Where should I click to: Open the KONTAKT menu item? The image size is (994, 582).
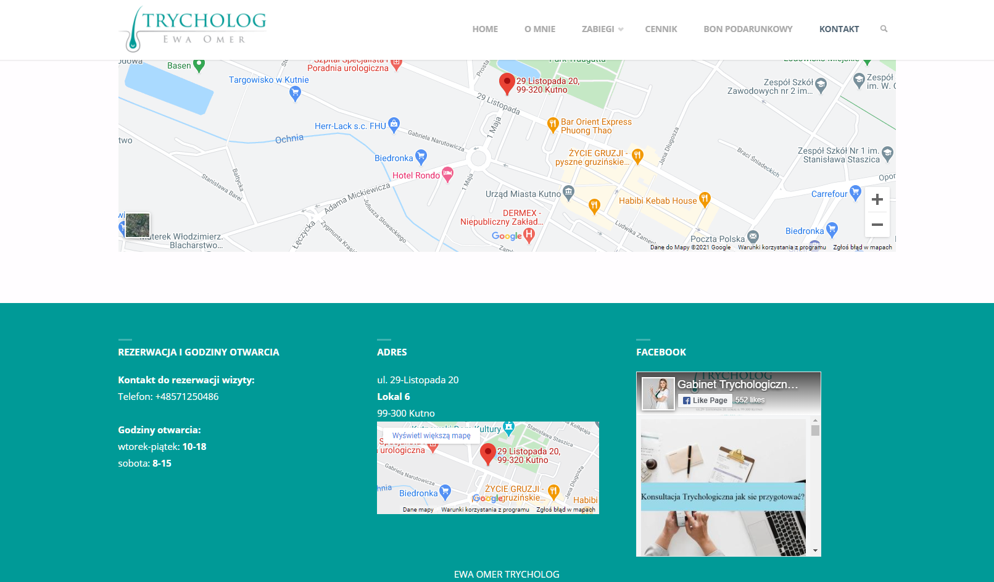839,29
